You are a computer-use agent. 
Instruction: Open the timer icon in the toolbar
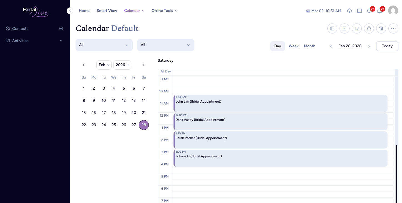[x=369, y=28]
